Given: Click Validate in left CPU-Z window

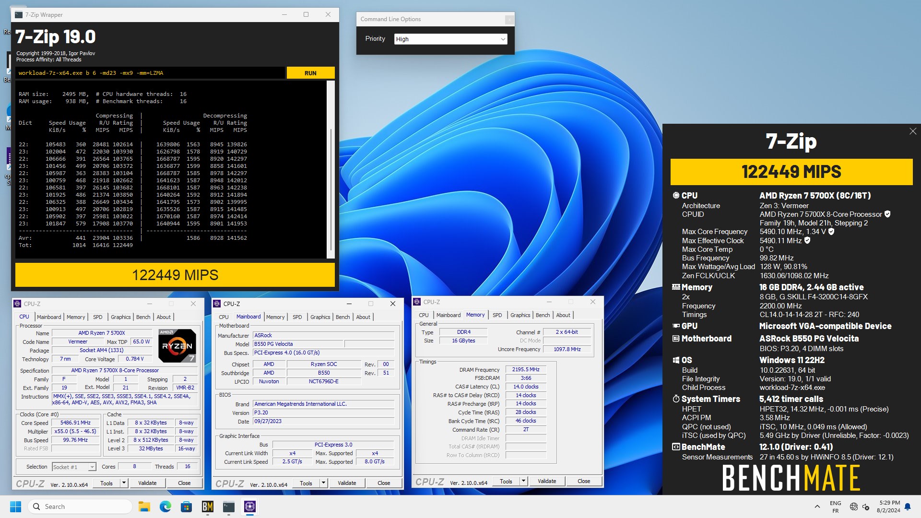Looking at the screenshot, I should [147, 483].
